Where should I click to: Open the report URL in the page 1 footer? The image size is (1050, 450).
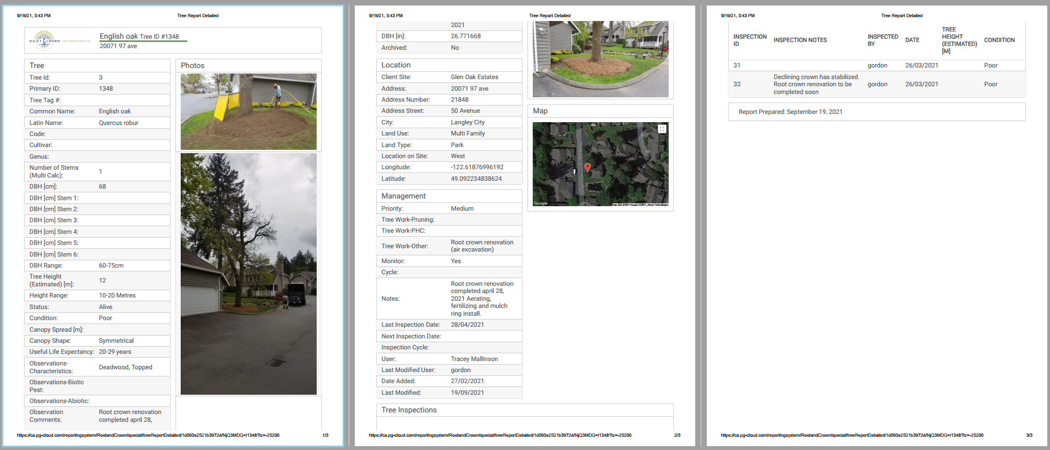[x=148, y=435]
